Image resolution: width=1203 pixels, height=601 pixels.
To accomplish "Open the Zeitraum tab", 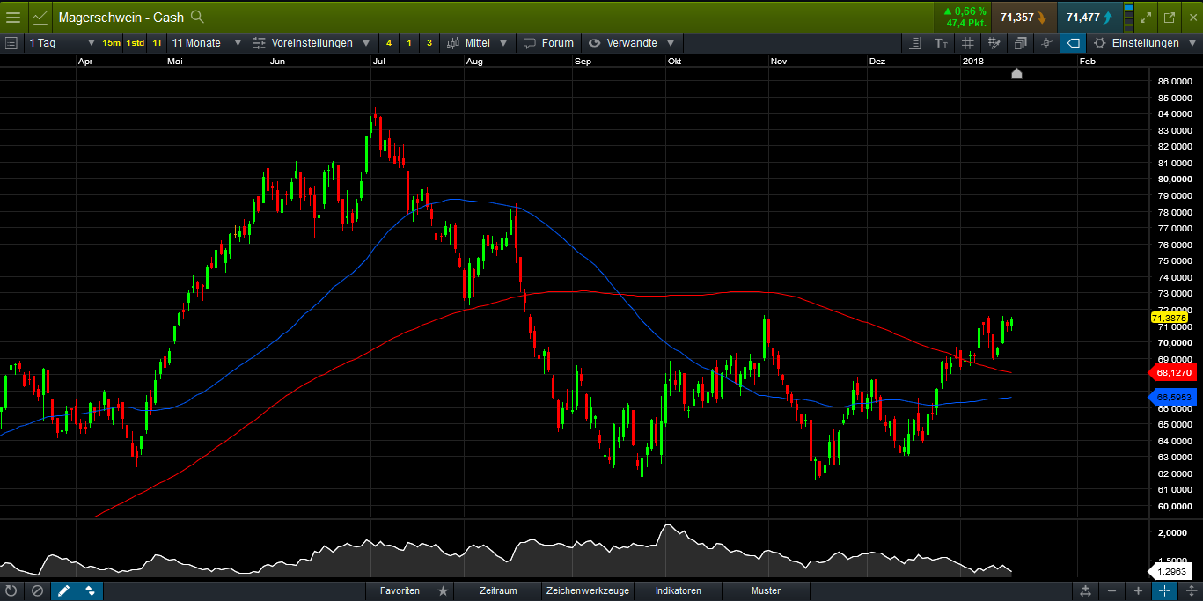I will click(498, 590).
